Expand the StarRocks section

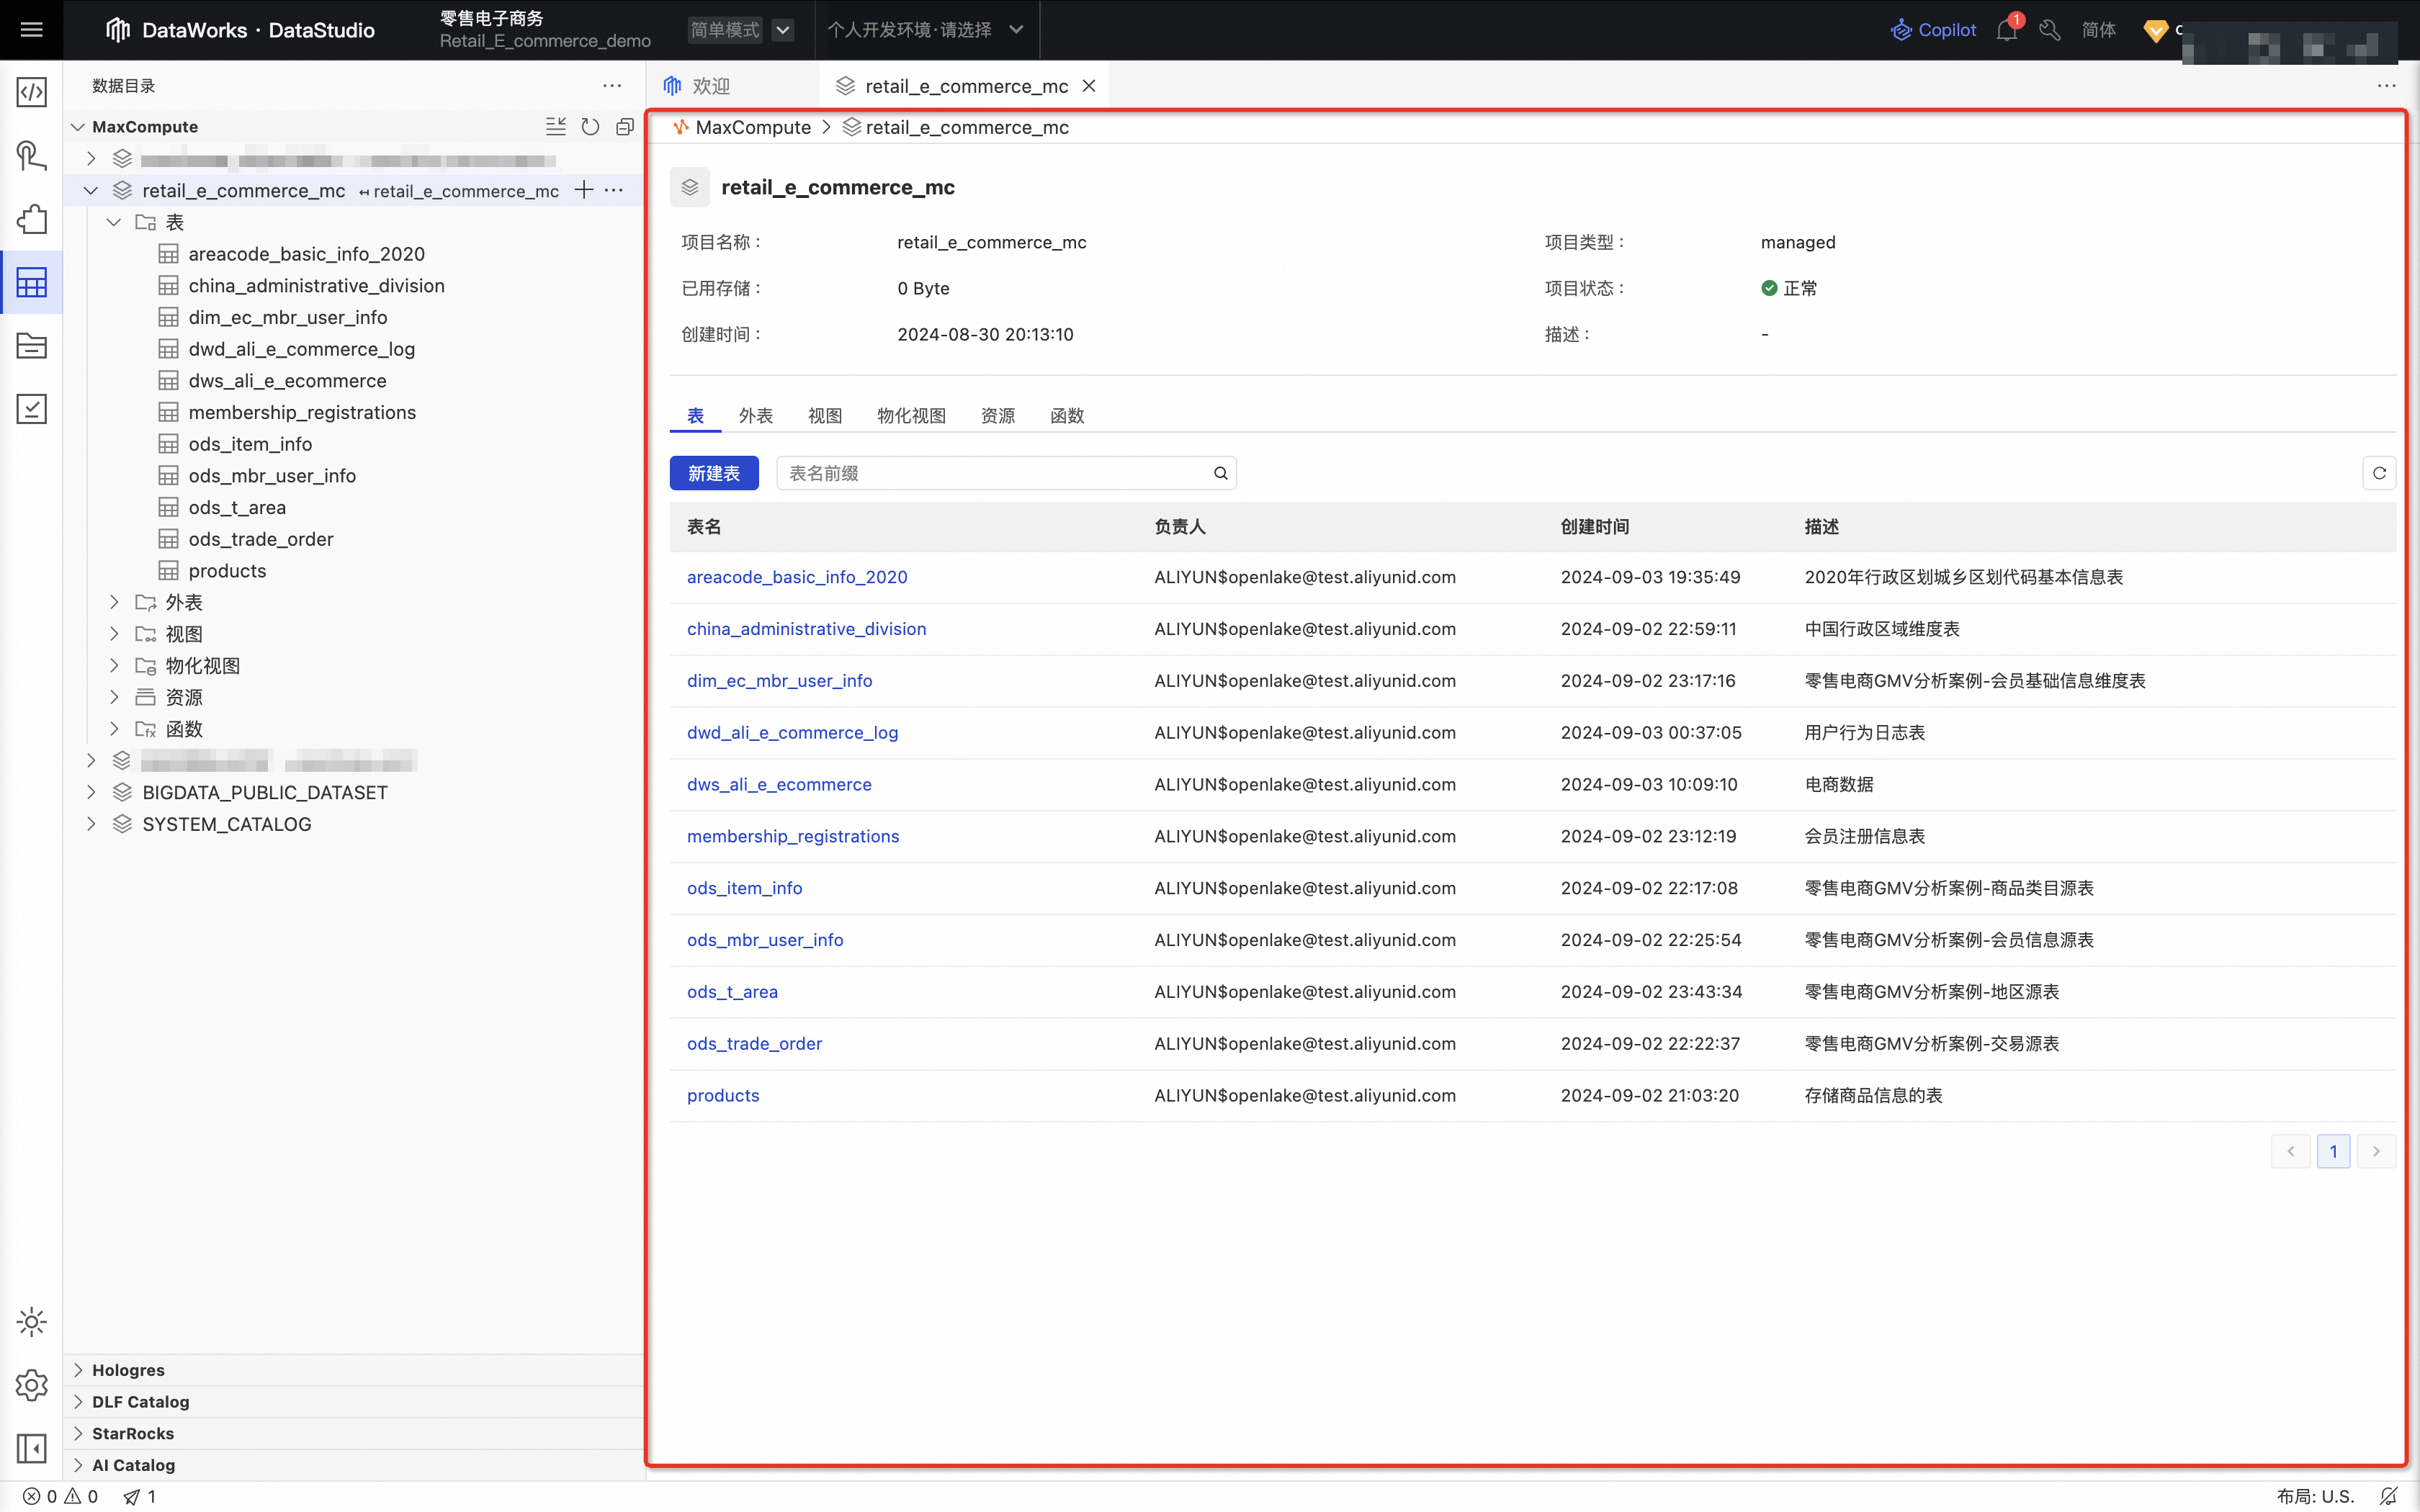(x=78, y=1433)
